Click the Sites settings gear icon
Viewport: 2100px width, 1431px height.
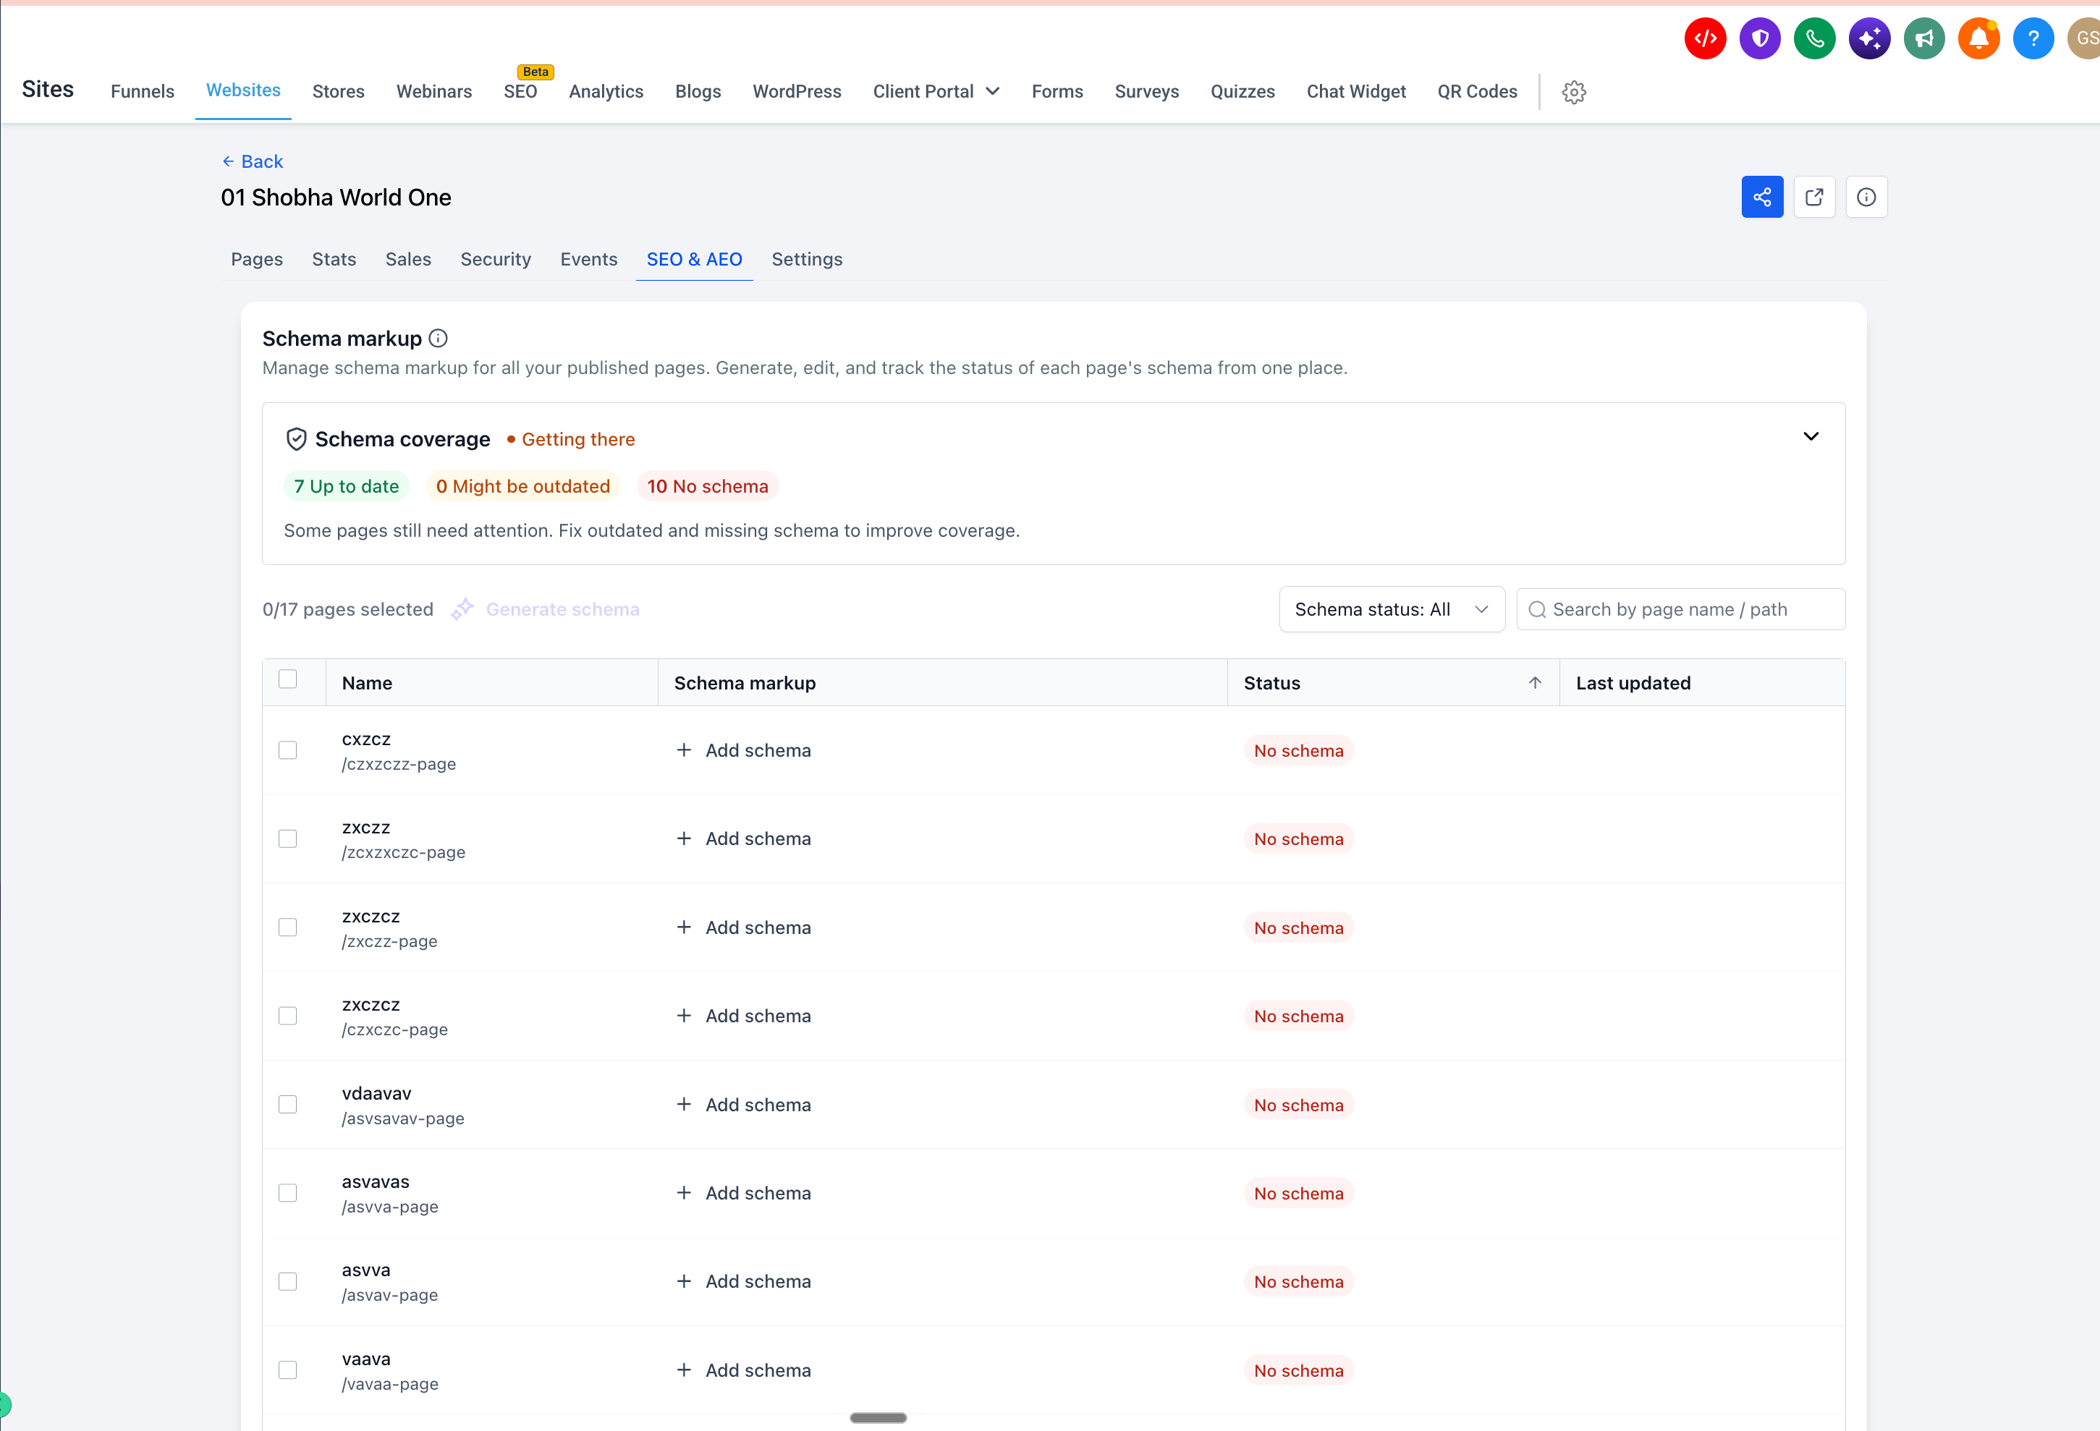coord(1574,92)
